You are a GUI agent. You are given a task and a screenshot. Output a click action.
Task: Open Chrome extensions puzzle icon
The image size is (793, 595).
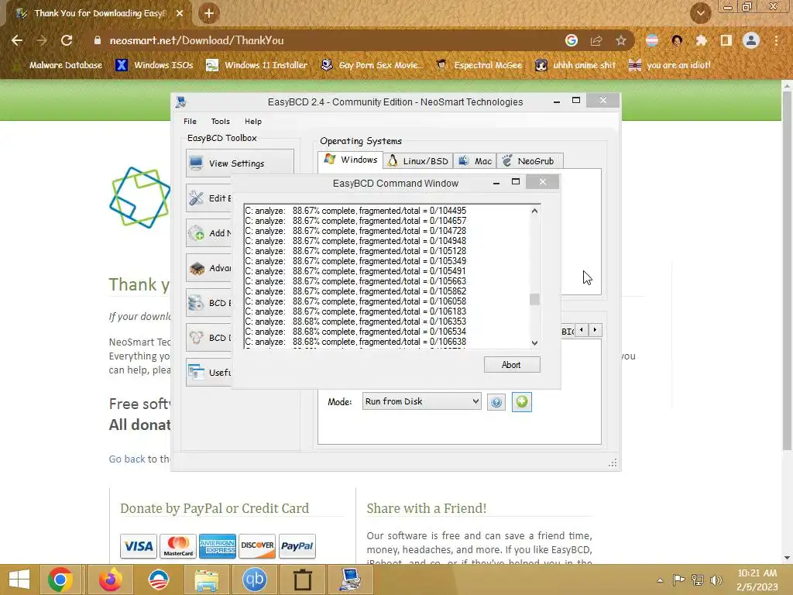(701, 40)
